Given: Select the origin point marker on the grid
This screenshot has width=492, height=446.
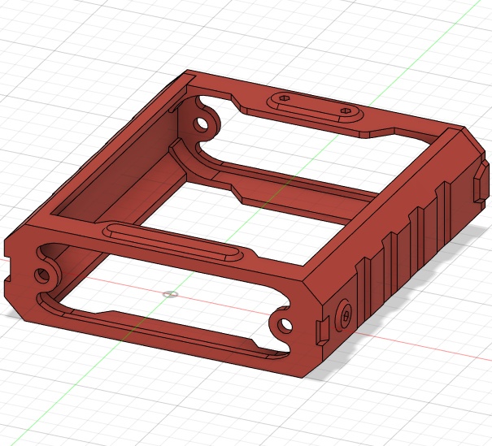Looking at the screenshot, I should 171,294.
